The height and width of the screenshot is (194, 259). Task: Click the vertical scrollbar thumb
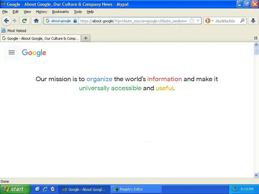(256, 51)
